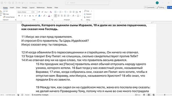Redo last action
The image size is (172, 96).
pyautogui.click(x=10, y=3)
